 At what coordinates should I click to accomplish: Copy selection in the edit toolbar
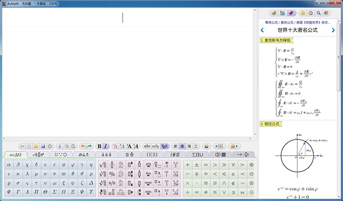coord(67,146)
